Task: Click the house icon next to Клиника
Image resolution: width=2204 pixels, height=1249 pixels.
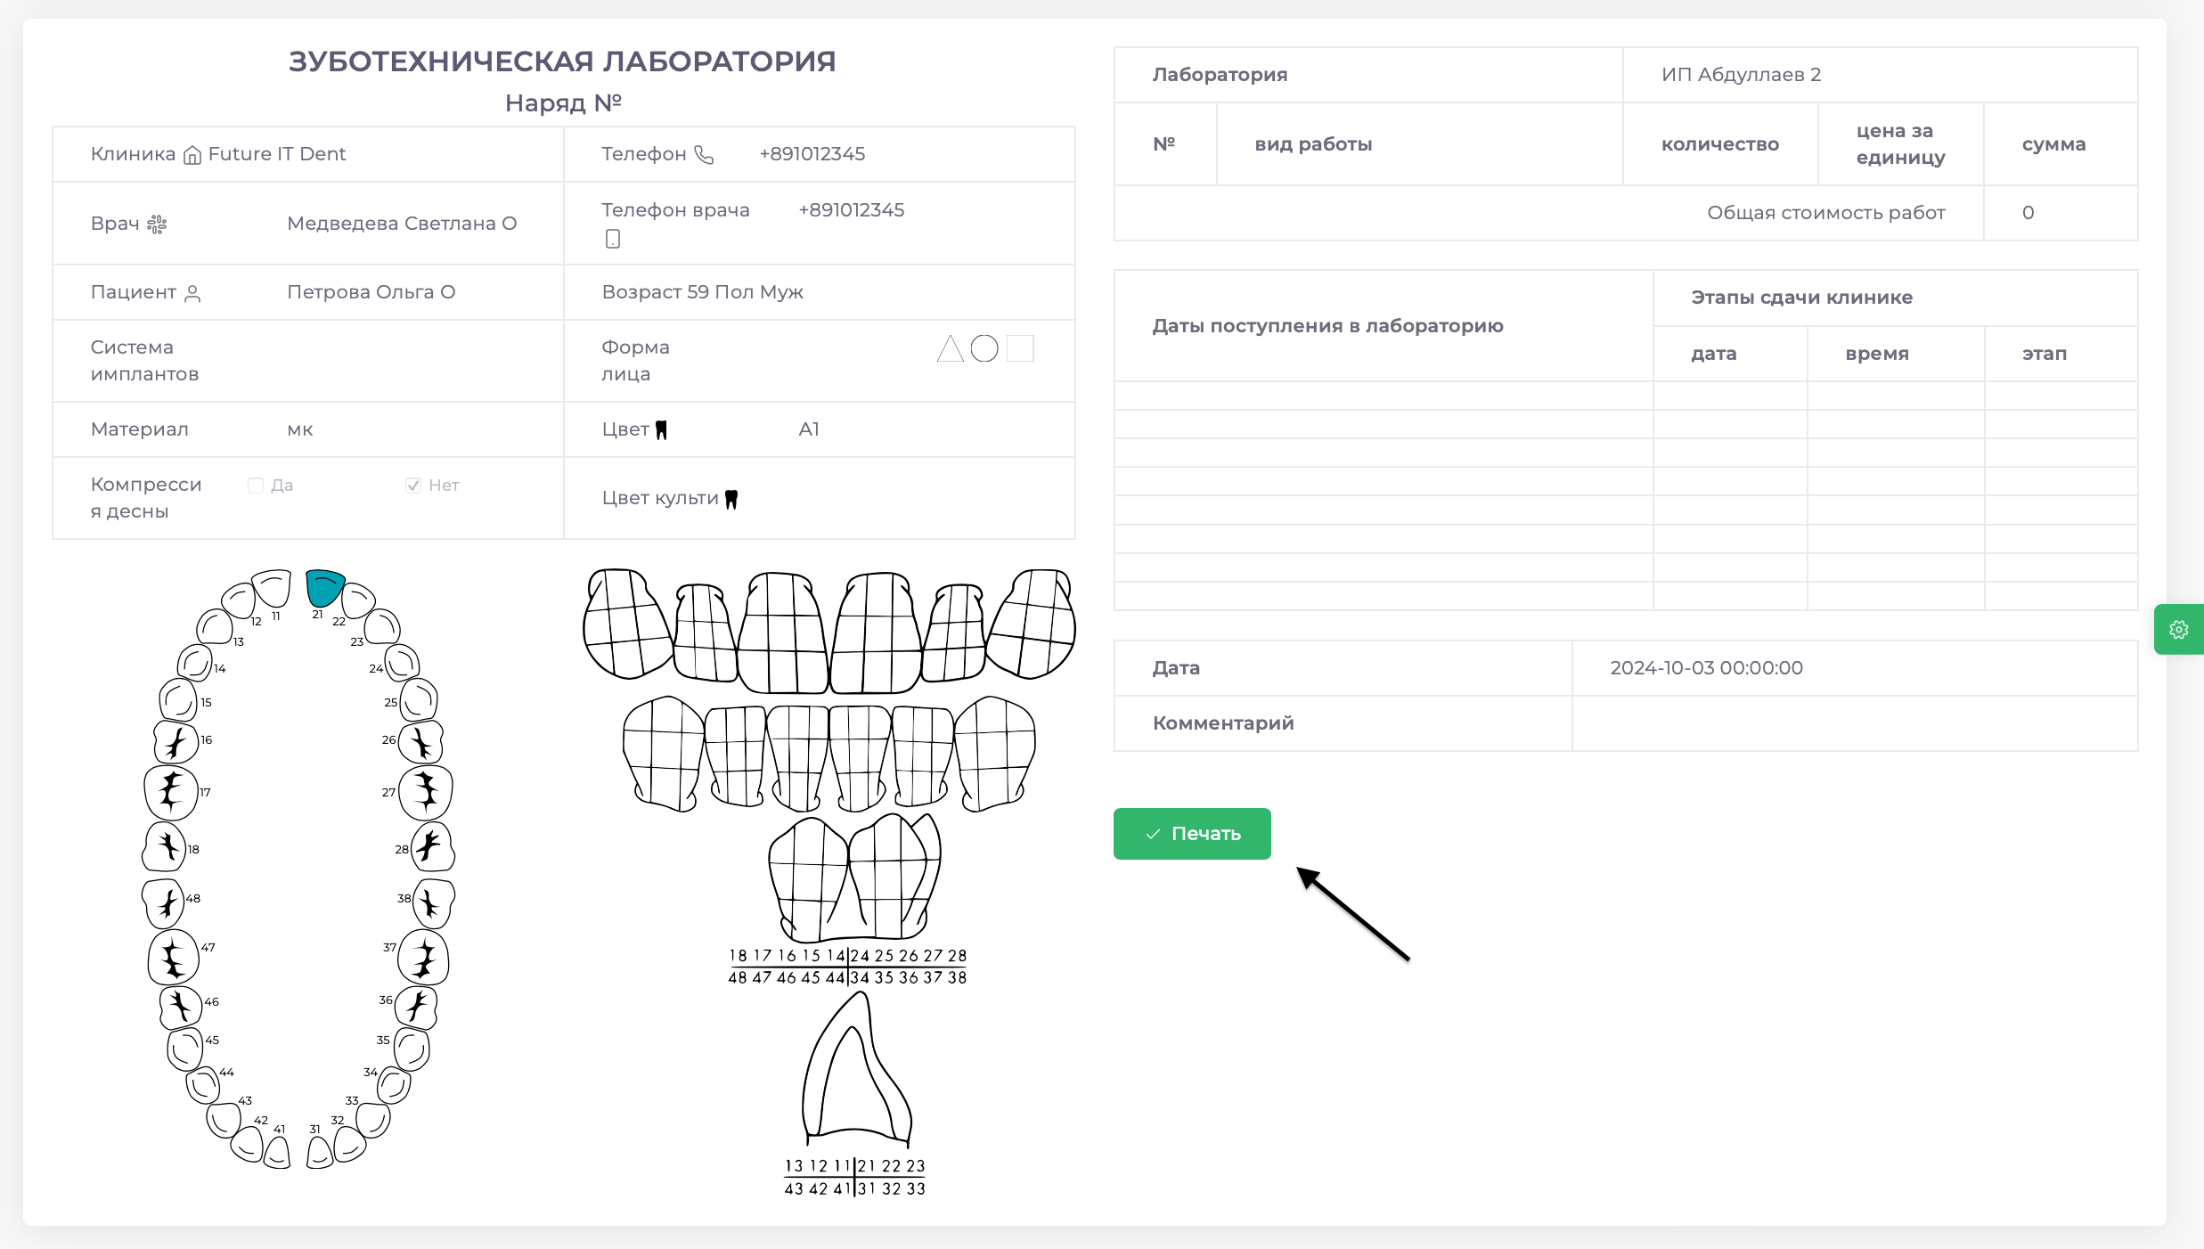Action: [192, 155]
